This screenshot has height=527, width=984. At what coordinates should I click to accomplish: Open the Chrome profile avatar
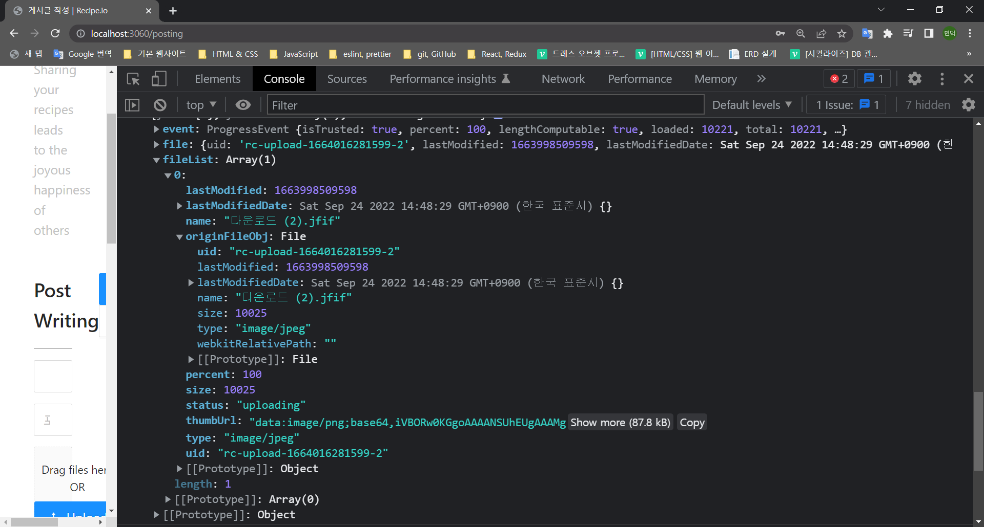950,33
